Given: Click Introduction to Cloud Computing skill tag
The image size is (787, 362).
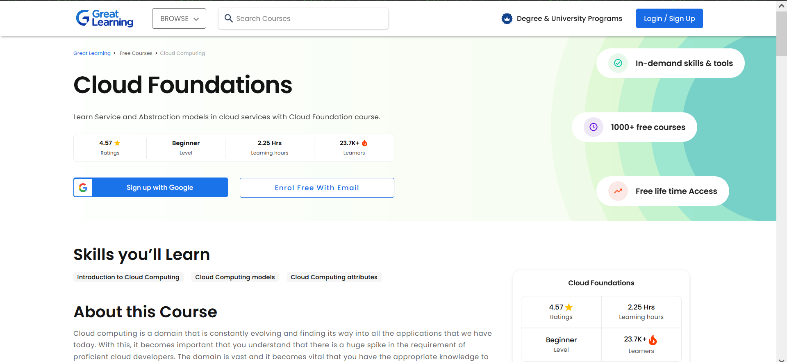Looking at the screenshot, I should (x=128, y=277).
